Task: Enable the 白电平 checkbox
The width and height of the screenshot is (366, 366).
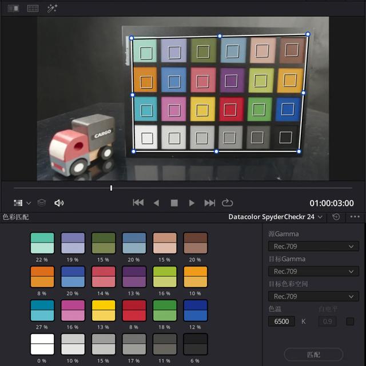Action: [350, 321]
